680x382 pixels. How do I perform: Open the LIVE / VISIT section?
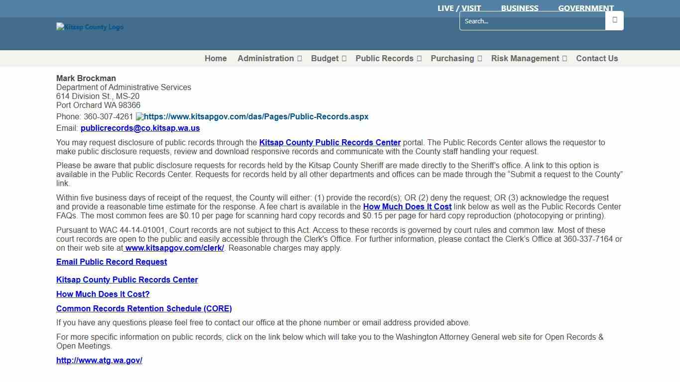(458, 8)
